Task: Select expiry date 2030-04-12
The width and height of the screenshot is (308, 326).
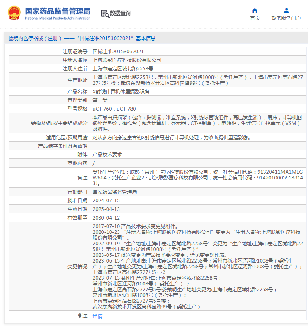Action: (106, 218)
